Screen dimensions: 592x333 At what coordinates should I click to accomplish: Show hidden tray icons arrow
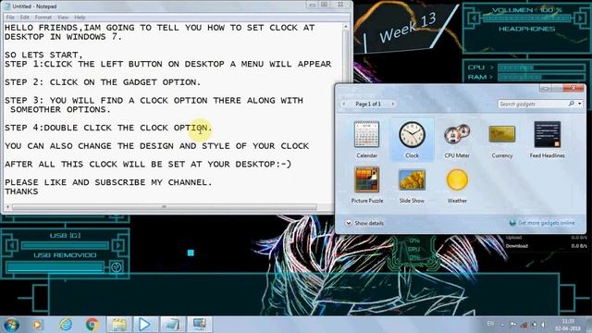[502, 325]
